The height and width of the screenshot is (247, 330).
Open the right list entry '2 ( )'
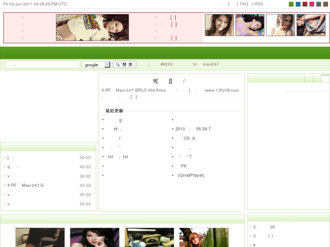coord(263,236)
